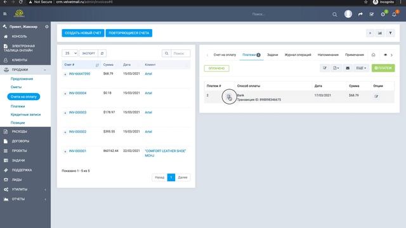Open Сметы submenu item
This screenshot has height=228, width=406.
[16, 87]
